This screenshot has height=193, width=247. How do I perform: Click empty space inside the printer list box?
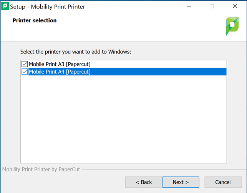(124, 119)
